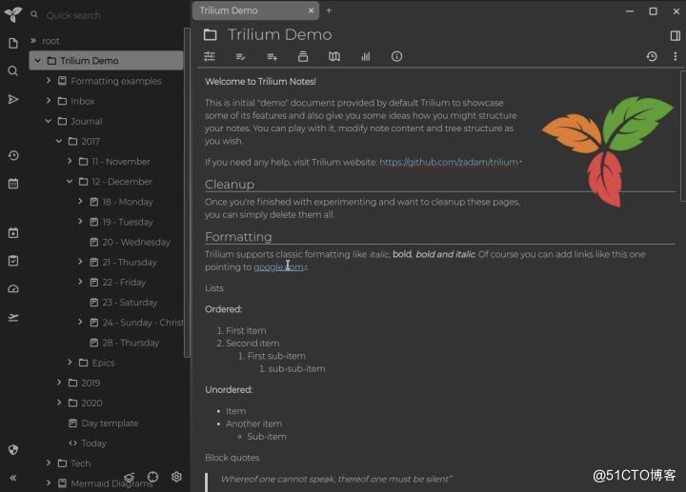This screenshot has width=686, height=492.
Task: Click the task checklist icon in sidebar
Action: click(13, 261)
